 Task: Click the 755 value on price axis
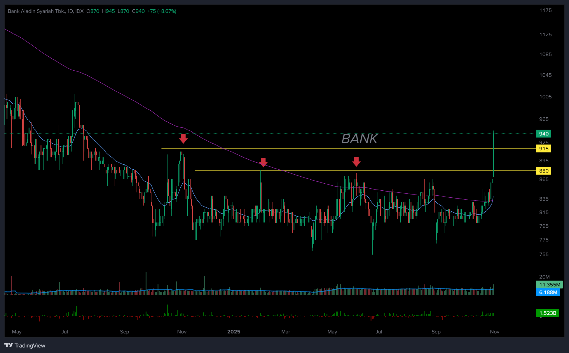(x=544, y=254)
